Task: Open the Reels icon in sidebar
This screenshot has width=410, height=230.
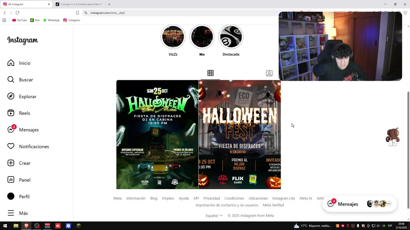Action: click(x=11, y=113)
